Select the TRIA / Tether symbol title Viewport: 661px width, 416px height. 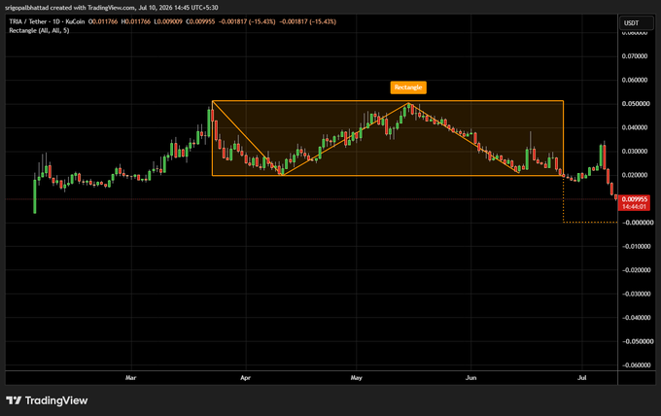[47, 21]
